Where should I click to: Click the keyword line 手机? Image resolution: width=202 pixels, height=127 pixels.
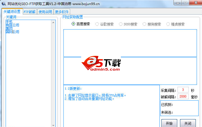click(x=9, y=21)
